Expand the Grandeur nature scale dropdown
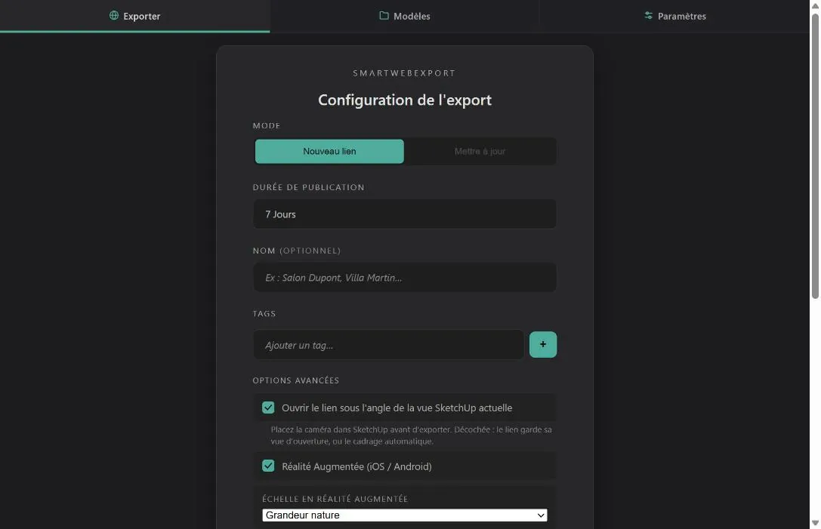 (x=405, y=515)
